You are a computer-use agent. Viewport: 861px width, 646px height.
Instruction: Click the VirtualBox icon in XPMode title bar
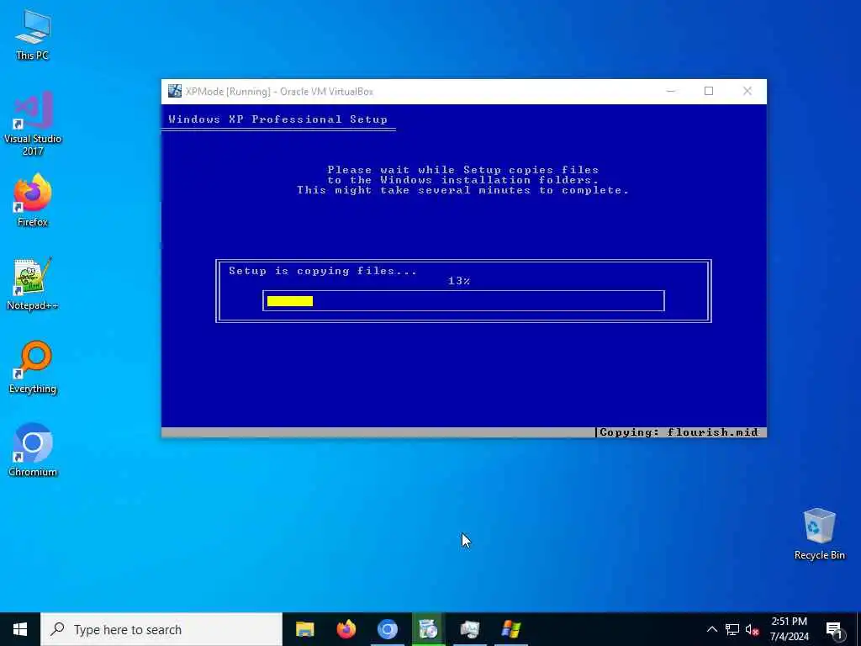coord(175,91)
